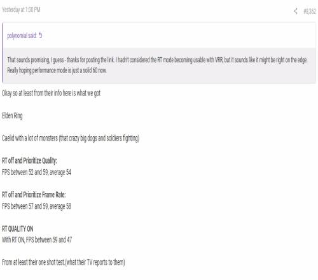Click 'RT off and Prioritize Quality:' heading
The image size is (318, 280).
coord(29,161)
